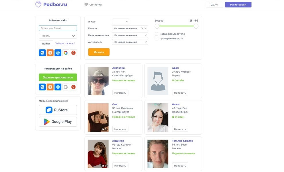Image resolution: width=284 pixels, height=172 pixels.
Task: Register with Yandex icon in registration panel
Action: (x=73, y=87)
